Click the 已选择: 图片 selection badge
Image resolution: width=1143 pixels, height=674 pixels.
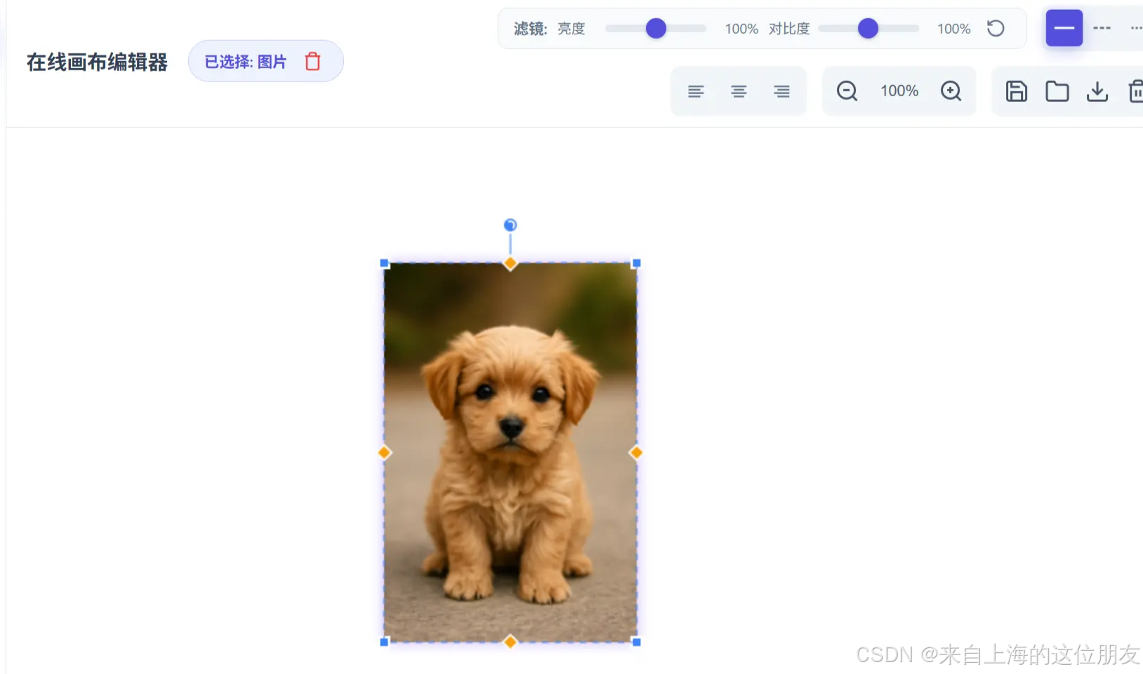pyautogui.click(x=245, y=62)
